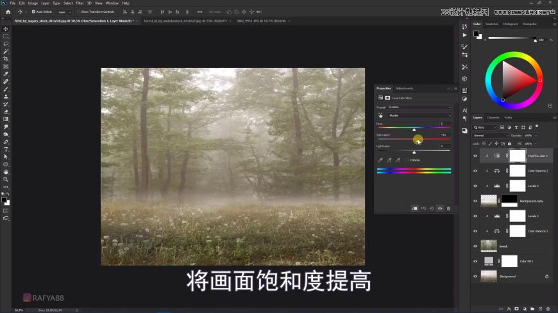
Task: Open the Filter menu
Action: tap(80, 3)
